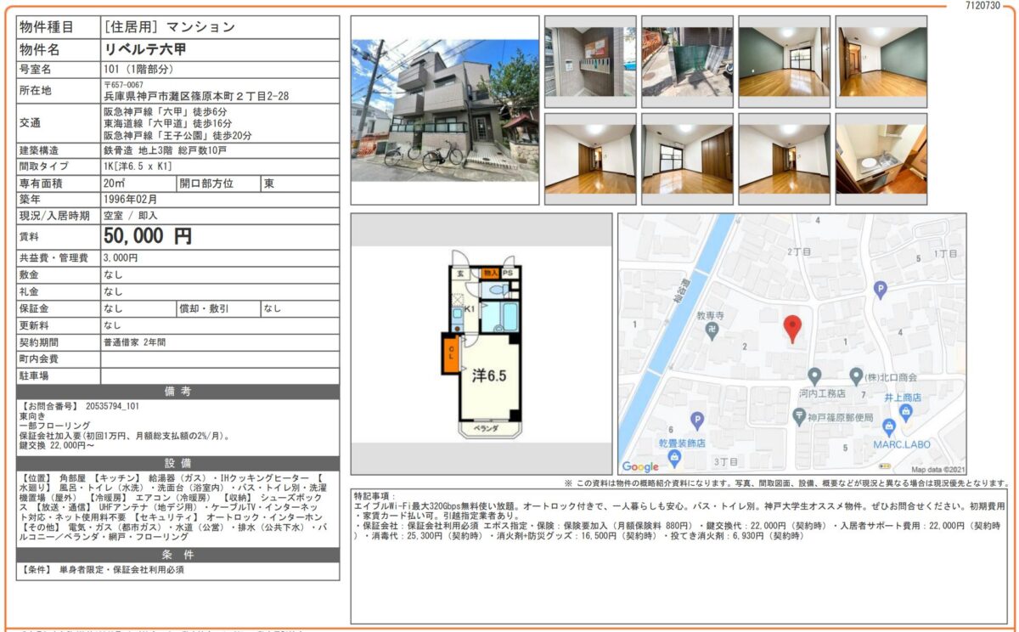Open the mailbox entrance photo thumbnail

[589, 61]
